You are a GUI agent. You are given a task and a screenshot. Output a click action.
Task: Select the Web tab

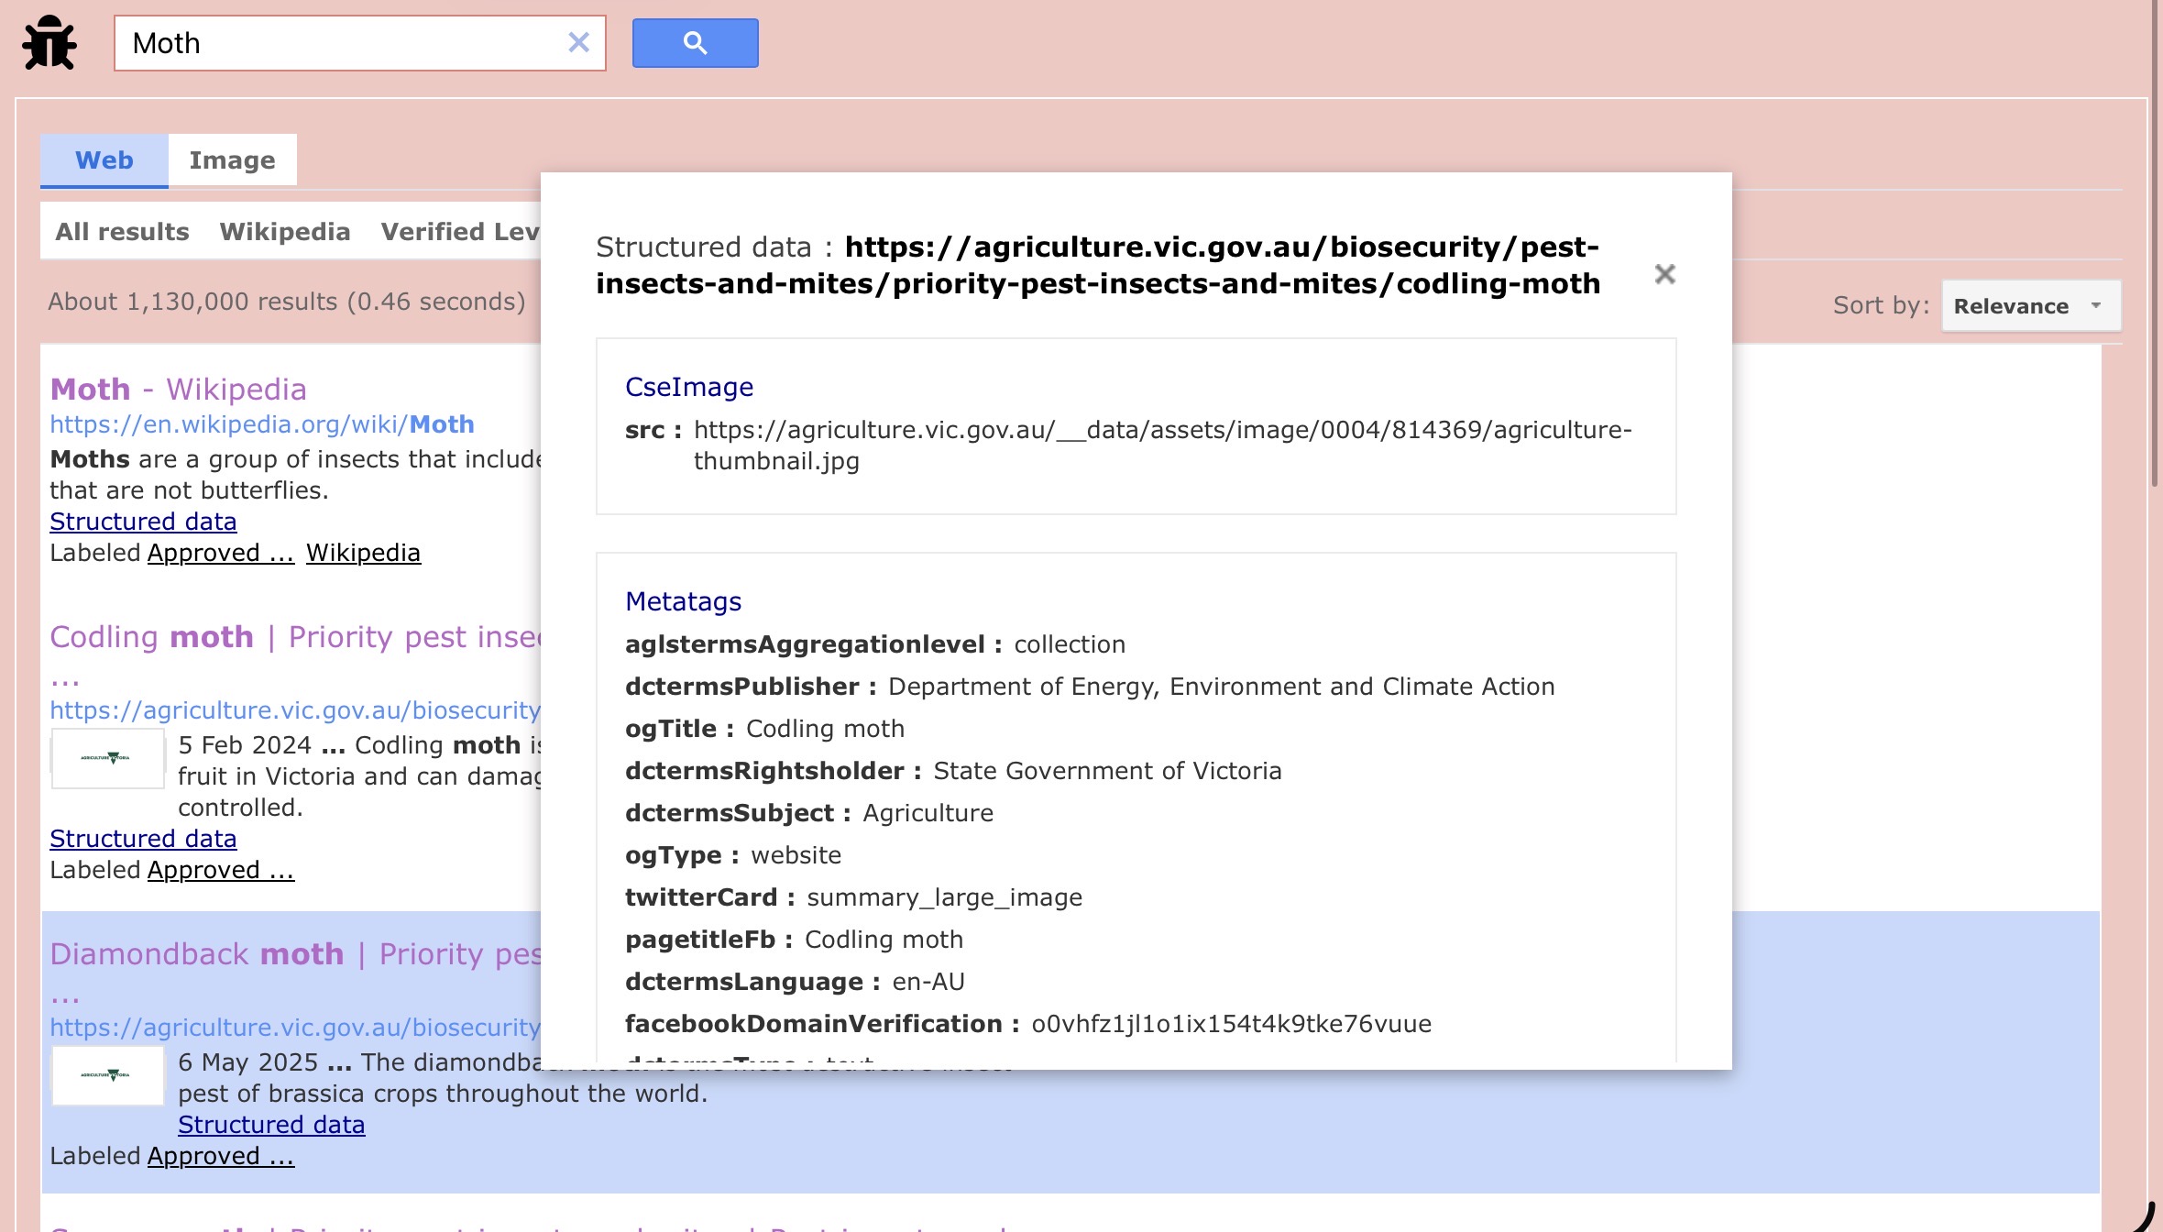[x=104, y=160]
